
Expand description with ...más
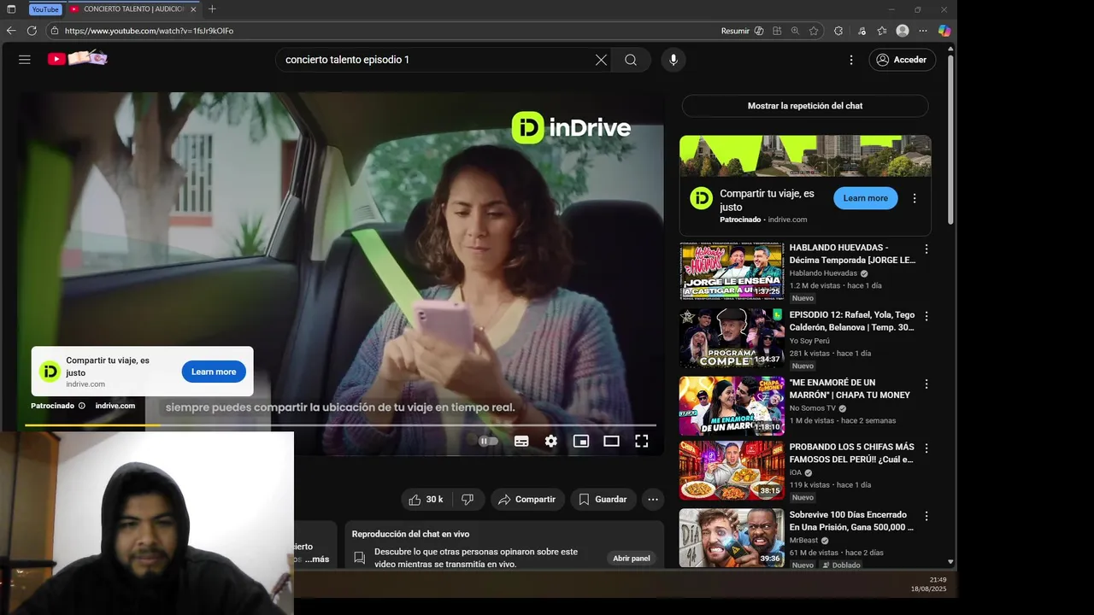click(x=316, y=559)
